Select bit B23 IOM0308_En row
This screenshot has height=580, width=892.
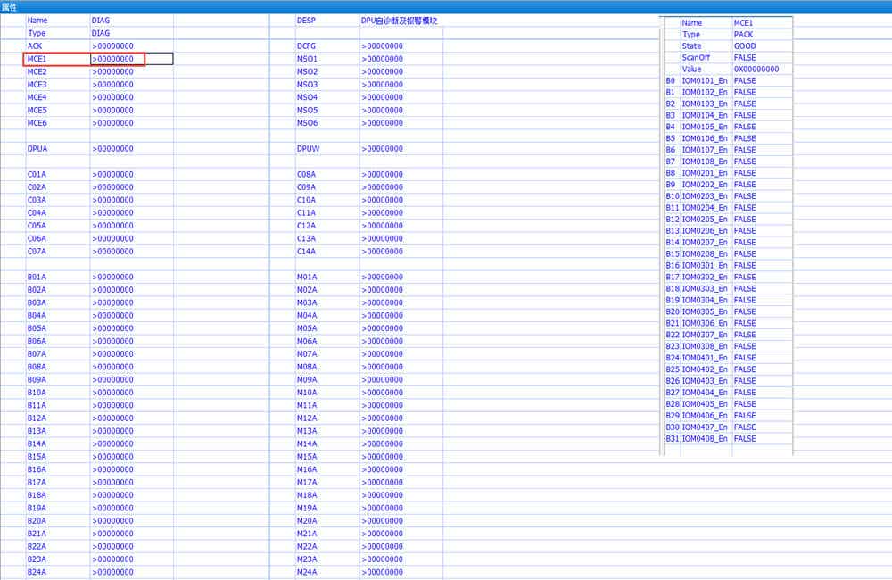(x=728, y=346)
